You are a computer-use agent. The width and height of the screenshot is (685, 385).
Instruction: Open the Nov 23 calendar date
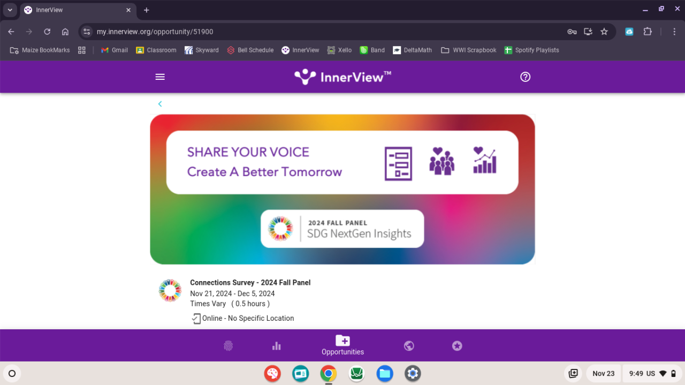coord(604,373)
